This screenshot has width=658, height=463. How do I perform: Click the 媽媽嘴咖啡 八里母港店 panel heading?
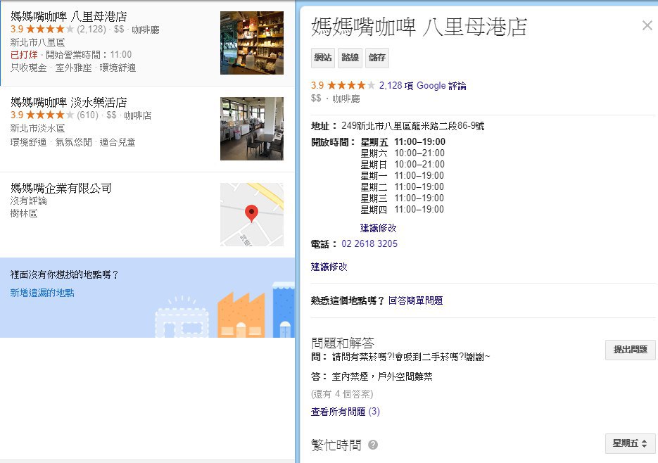pos(419,27)
